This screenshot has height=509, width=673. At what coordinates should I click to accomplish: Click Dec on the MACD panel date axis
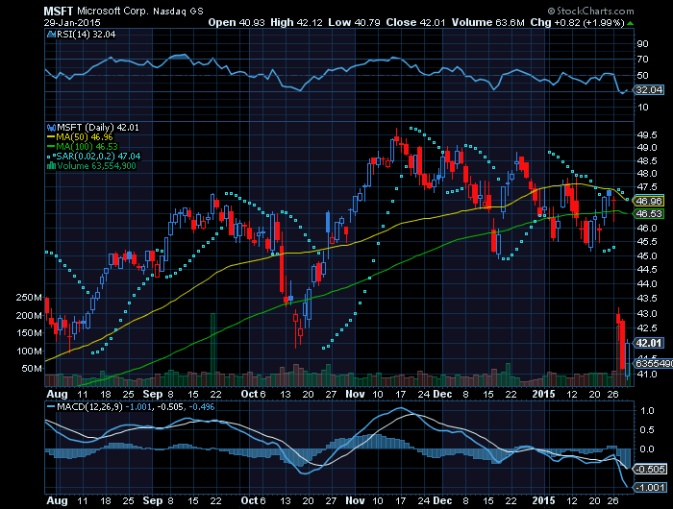tap(442, 500)
